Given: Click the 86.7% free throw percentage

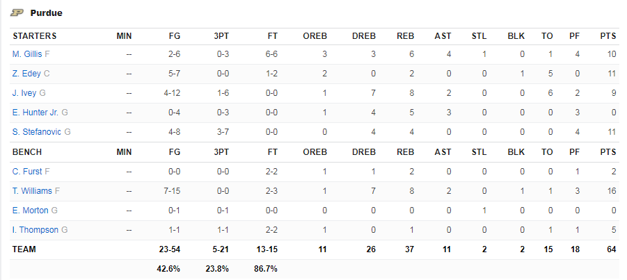Looking at the screenshot, I should 266,269.
